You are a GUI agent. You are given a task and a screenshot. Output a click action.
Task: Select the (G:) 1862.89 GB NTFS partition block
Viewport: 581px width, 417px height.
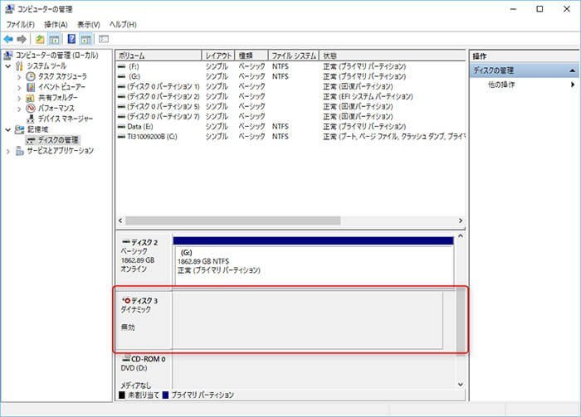pos(314,262)
